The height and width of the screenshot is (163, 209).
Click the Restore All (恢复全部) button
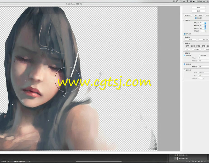pyautogui.click(x=204, y=40)
